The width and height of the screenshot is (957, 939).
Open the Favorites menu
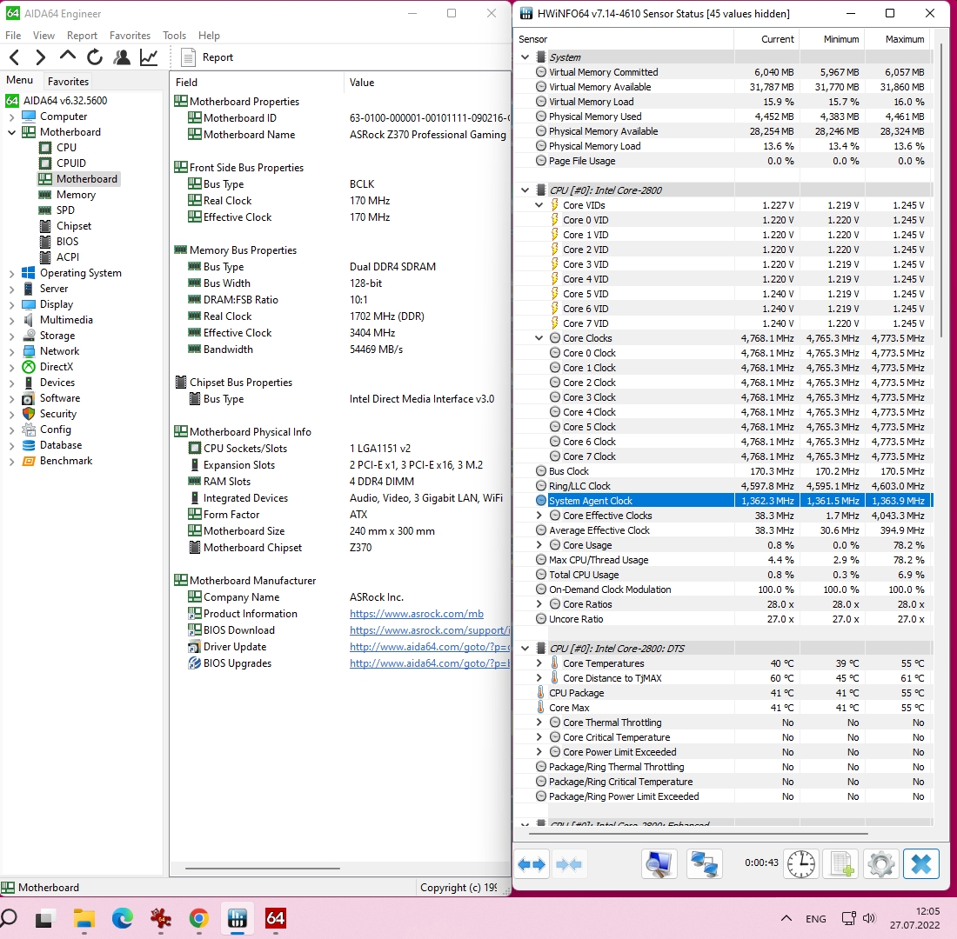[130, 36]
